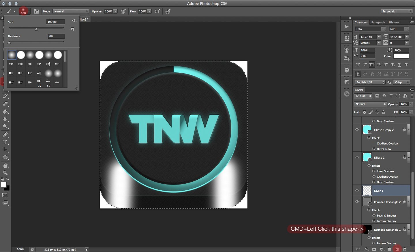
Task: Select the Character tab
Action: 361,22
